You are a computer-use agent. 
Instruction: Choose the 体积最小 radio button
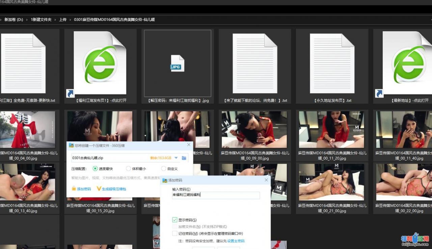(x=128, y=169)
